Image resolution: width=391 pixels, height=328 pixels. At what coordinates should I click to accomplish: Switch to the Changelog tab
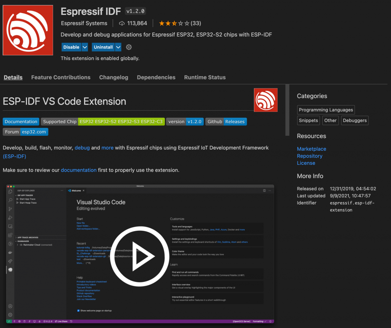tap(113, 77)
